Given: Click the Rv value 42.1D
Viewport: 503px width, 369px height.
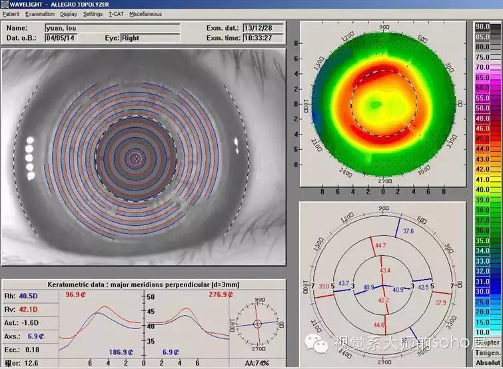Looking at the screenshot, I should (x=28, y=309).
